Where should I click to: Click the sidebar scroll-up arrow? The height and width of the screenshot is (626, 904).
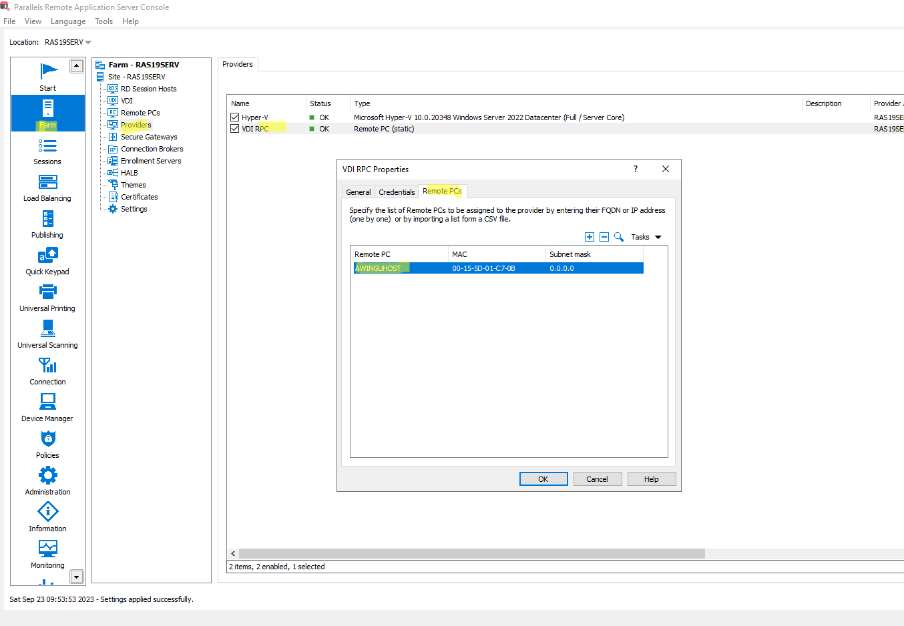click(77, 65)
